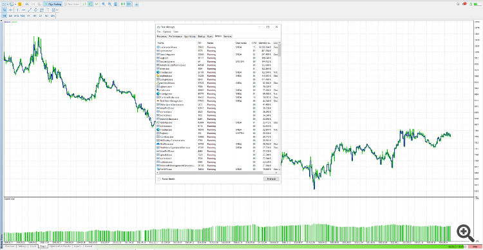Sort Task Manager by User name column
The height and width of the screenshot is (250, 483).
(x=242, y=43)
